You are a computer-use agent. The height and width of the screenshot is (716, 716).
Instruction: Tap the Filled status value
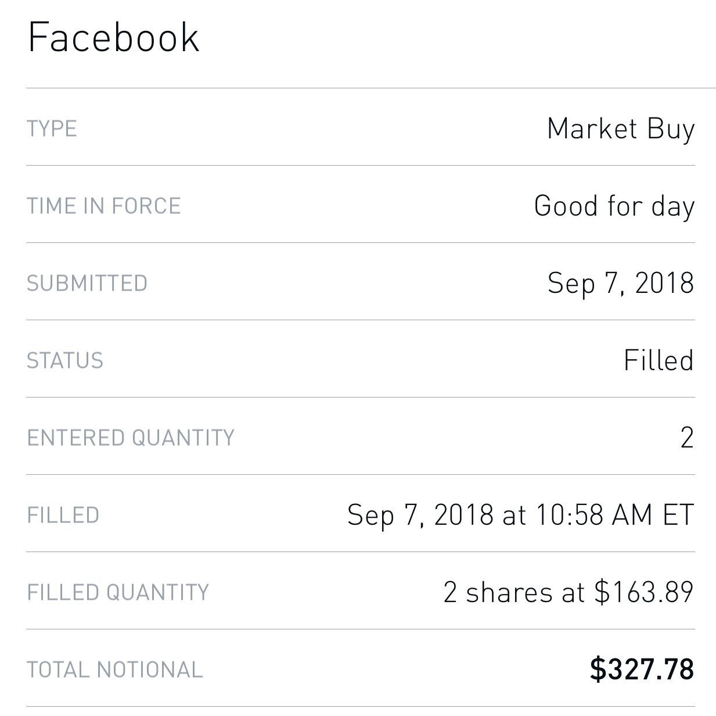pyautogui.click(x=659, y=360)
